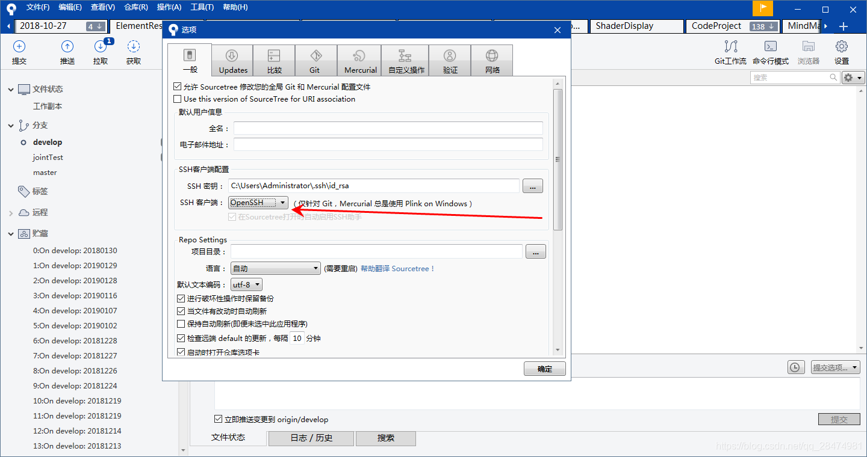Collapse the 文件状态 sidebar section

tap(10, 89)
